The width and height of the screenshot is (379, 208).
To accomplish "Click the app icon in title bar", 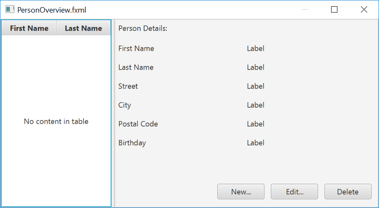I will (x=10, y=10).
